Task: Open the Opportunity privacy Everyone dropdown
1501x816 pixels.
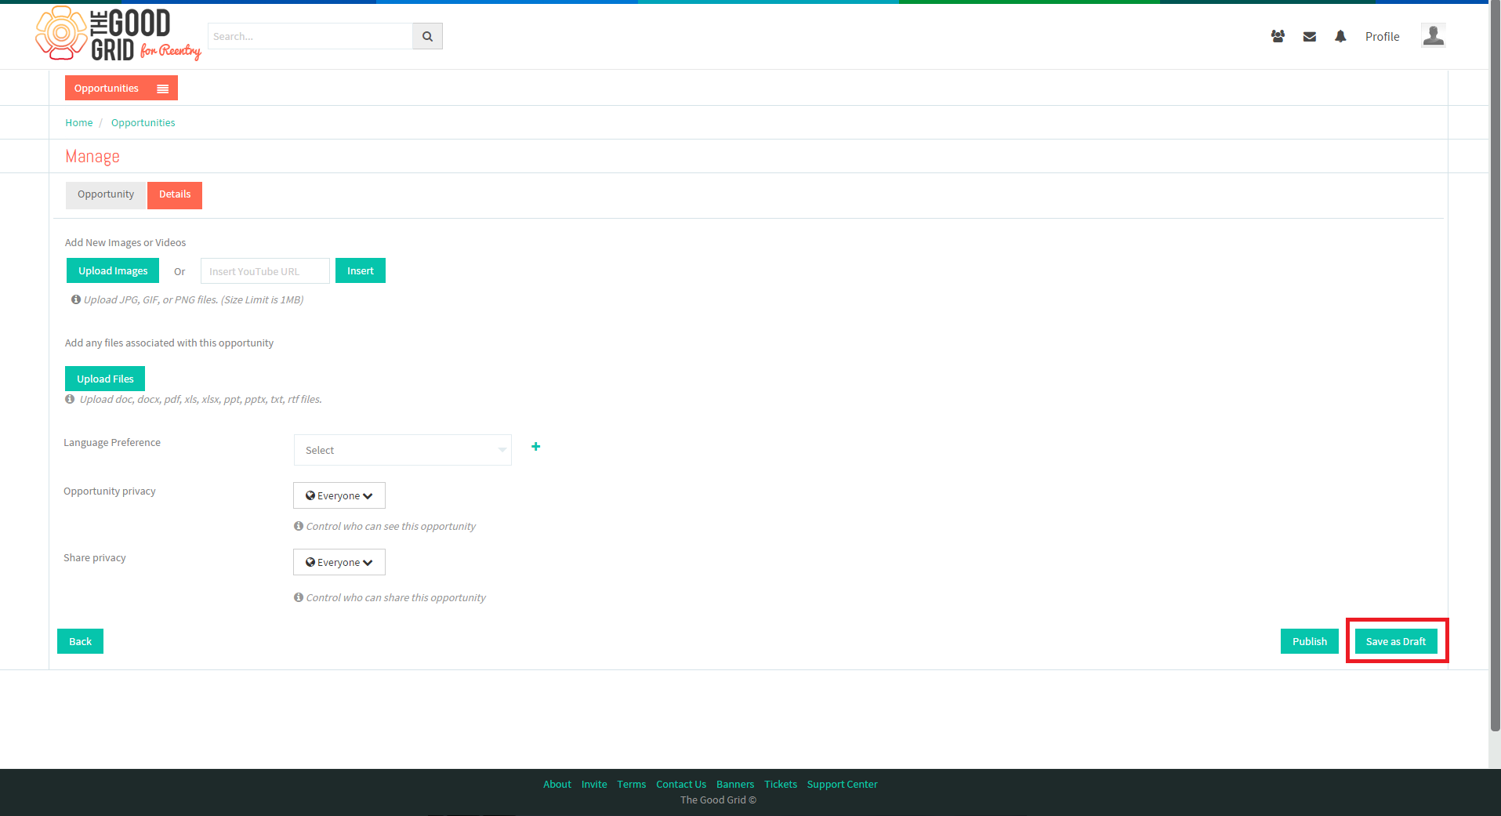Action: pyautogui.click(x=339, y=495)
